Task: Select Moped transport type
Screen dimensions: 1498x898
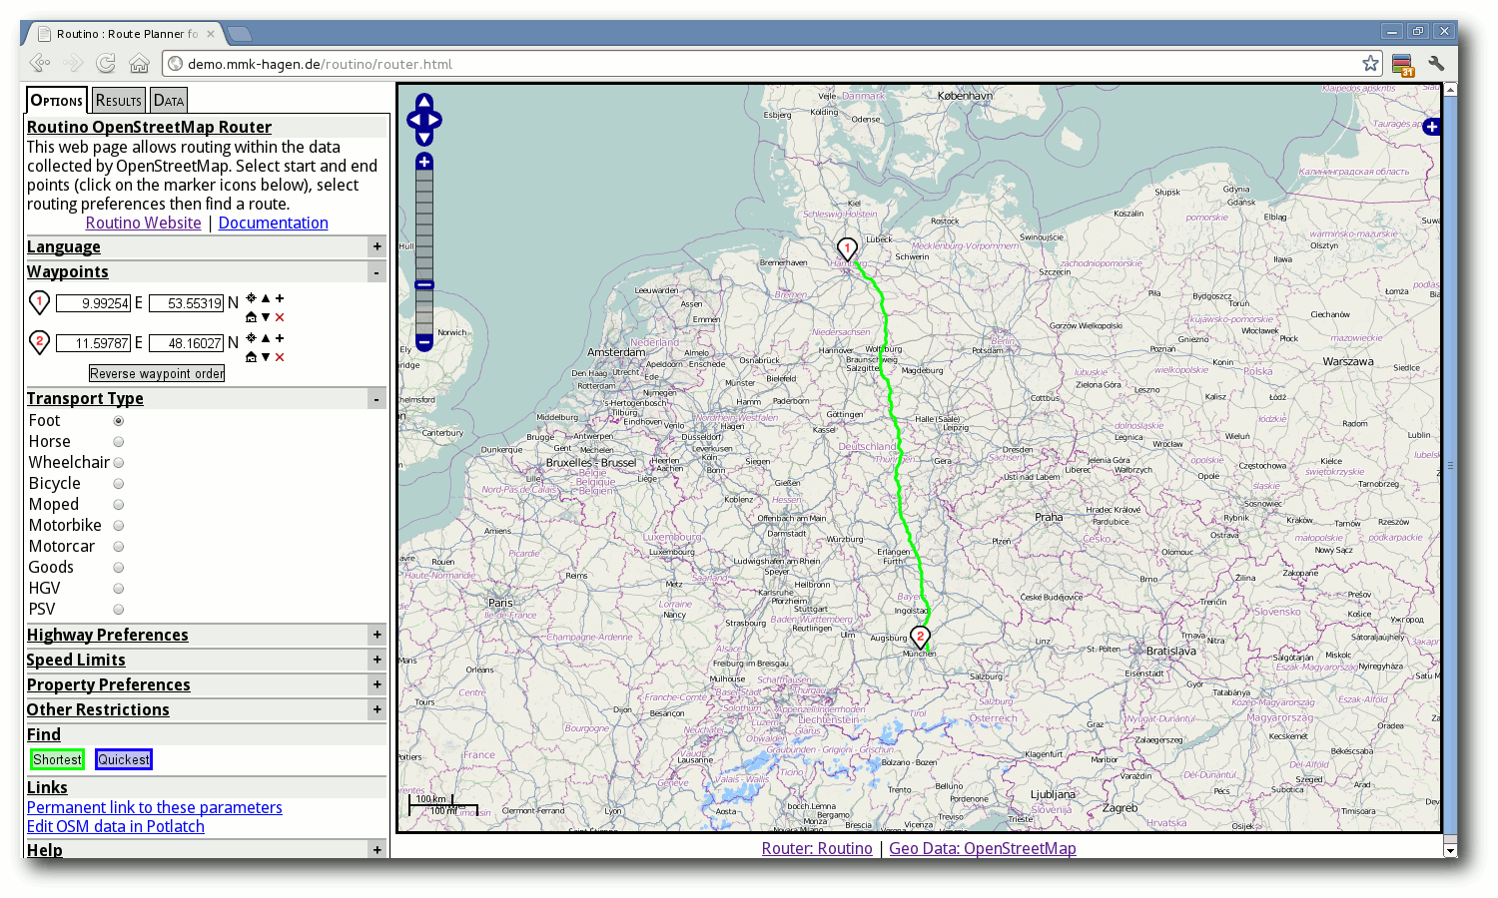Action: (118, 505)
